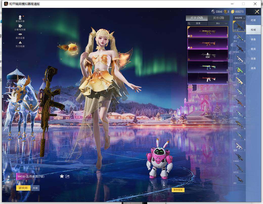Click the 1806273 gold coin icon
The height and width of the screenshot is (204, 263).
(232, 12)
